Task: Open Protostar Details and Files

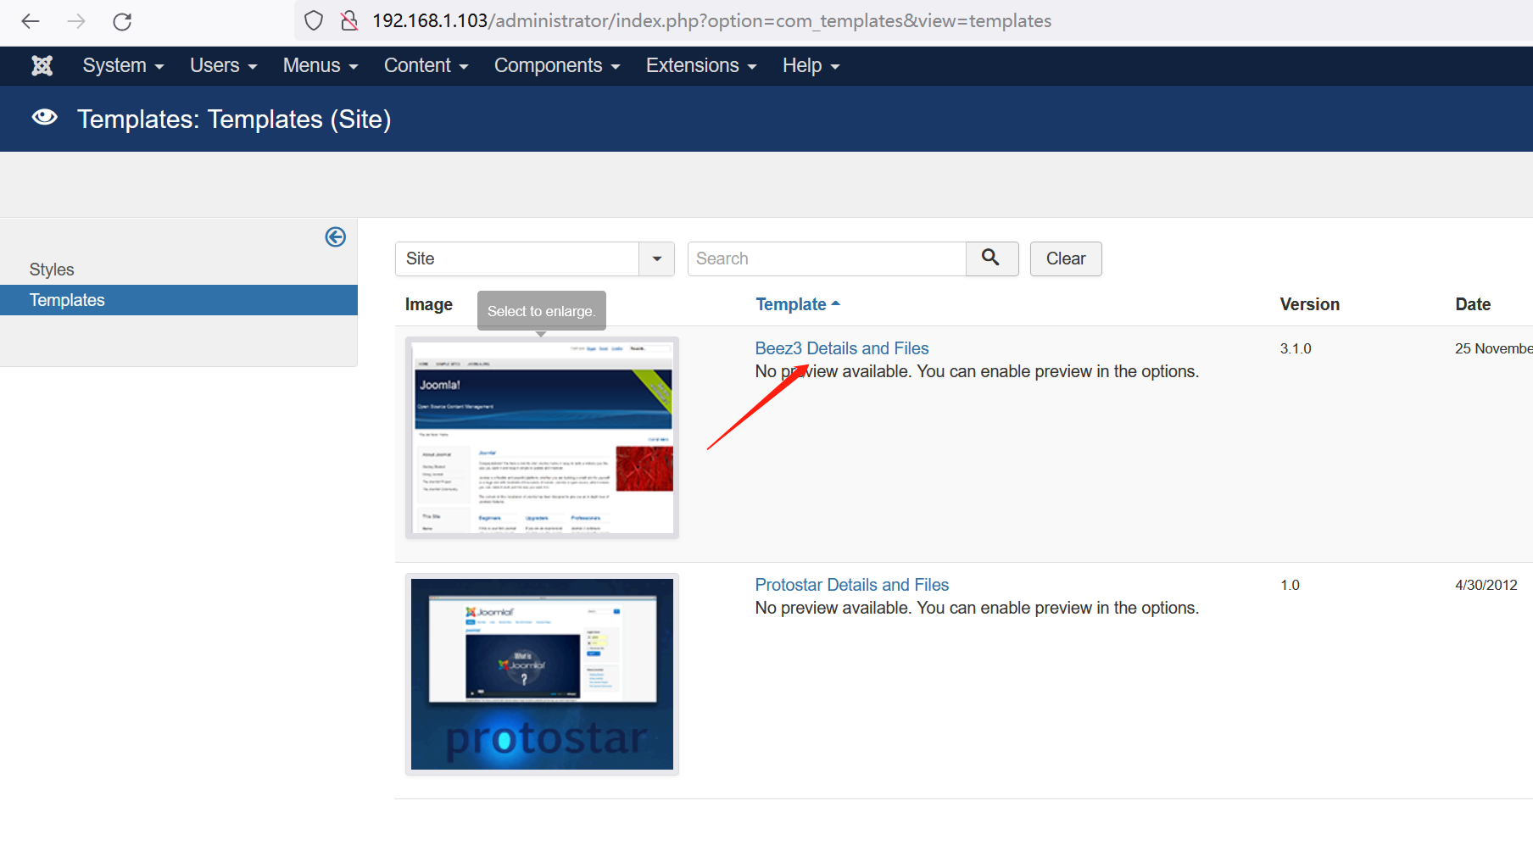Action: tap(852, 585)
